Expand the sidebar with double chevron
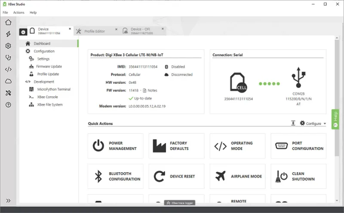Image resolution: width=344 pixels, height=213 pixels. point(8,201)
